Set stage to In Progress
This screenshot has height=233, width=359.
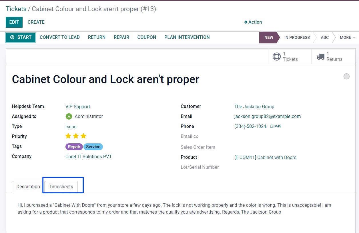(x=297, y=38)
